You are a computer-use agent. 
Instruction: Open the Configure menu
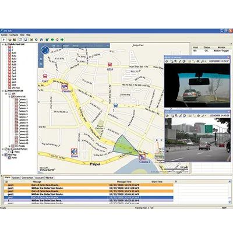click(x=14, y=35)
